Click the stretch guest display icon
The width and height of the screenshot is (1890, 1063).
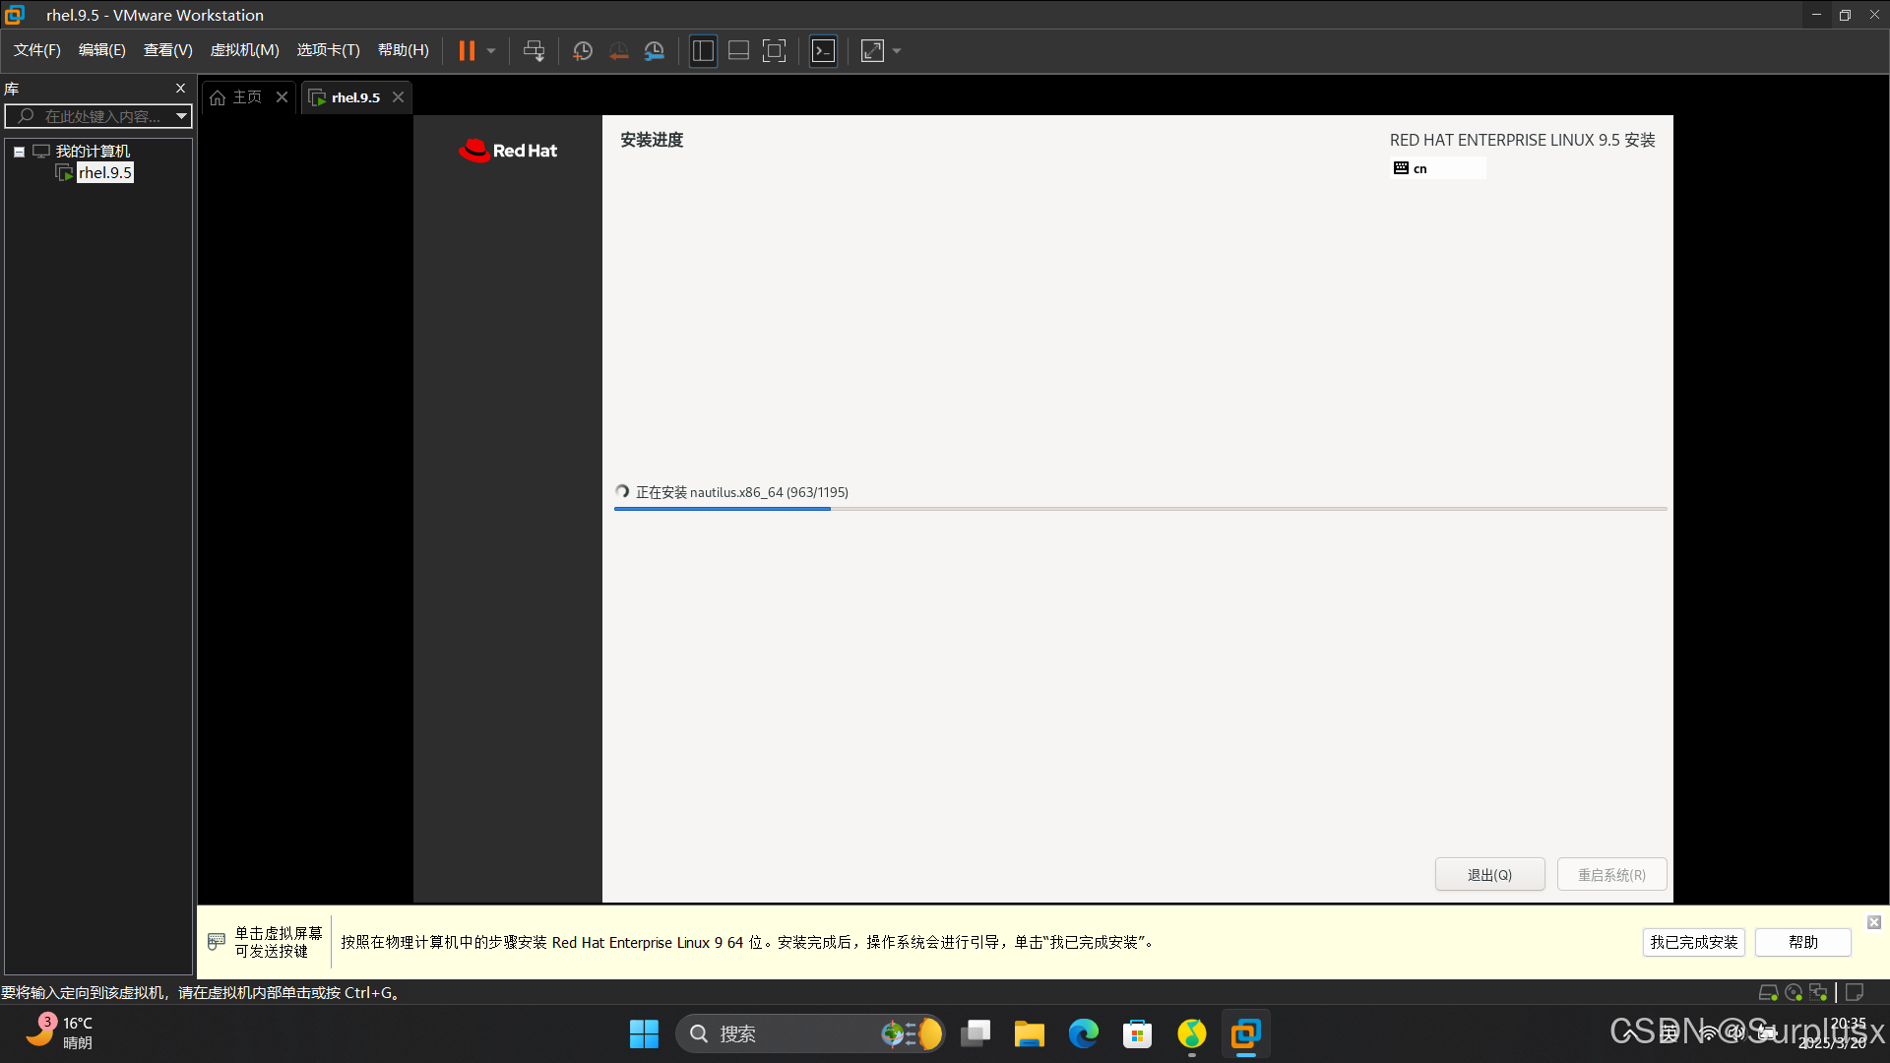tap(872, 51)
